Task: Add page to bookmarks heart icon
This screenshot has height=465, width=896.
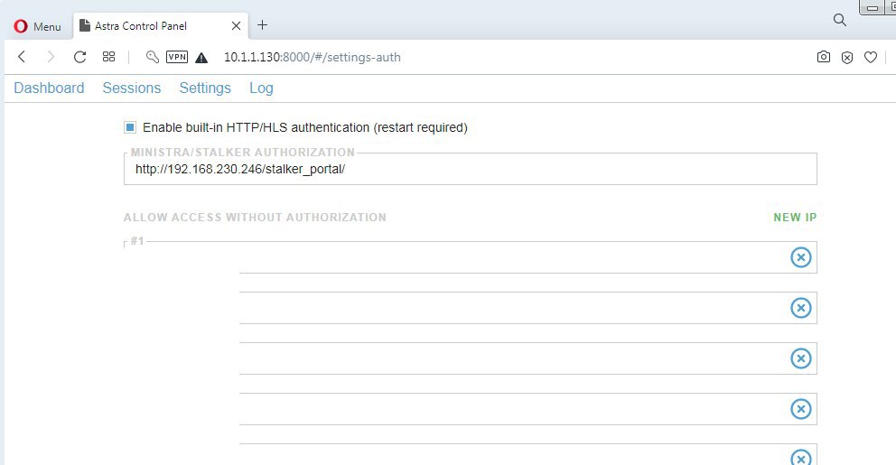Action: 871,57
